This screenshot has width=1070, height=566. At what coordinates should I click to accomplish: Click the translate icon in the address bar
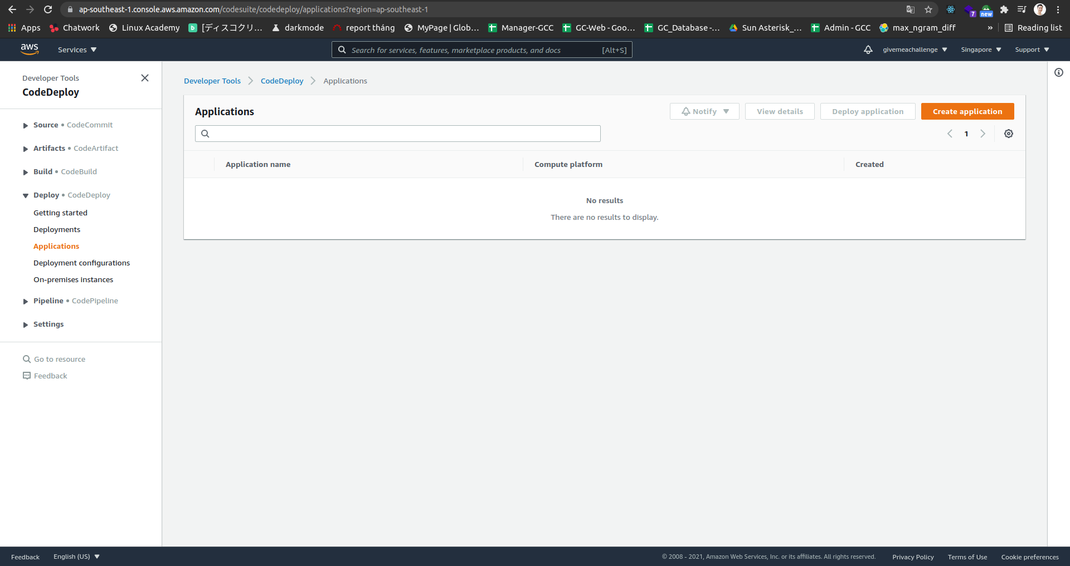pyautogui.click(x=911, y=9)
